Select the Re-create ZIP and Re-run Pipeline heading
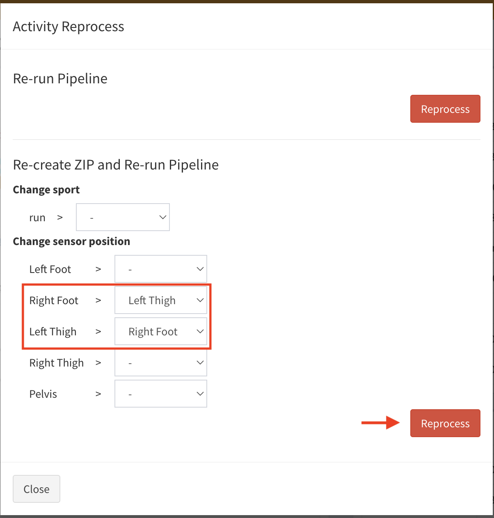 point(116,165)
